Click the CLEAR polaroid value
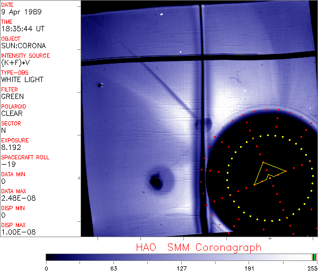This screenshot has width=318, height=271. (x=12, y=113)
